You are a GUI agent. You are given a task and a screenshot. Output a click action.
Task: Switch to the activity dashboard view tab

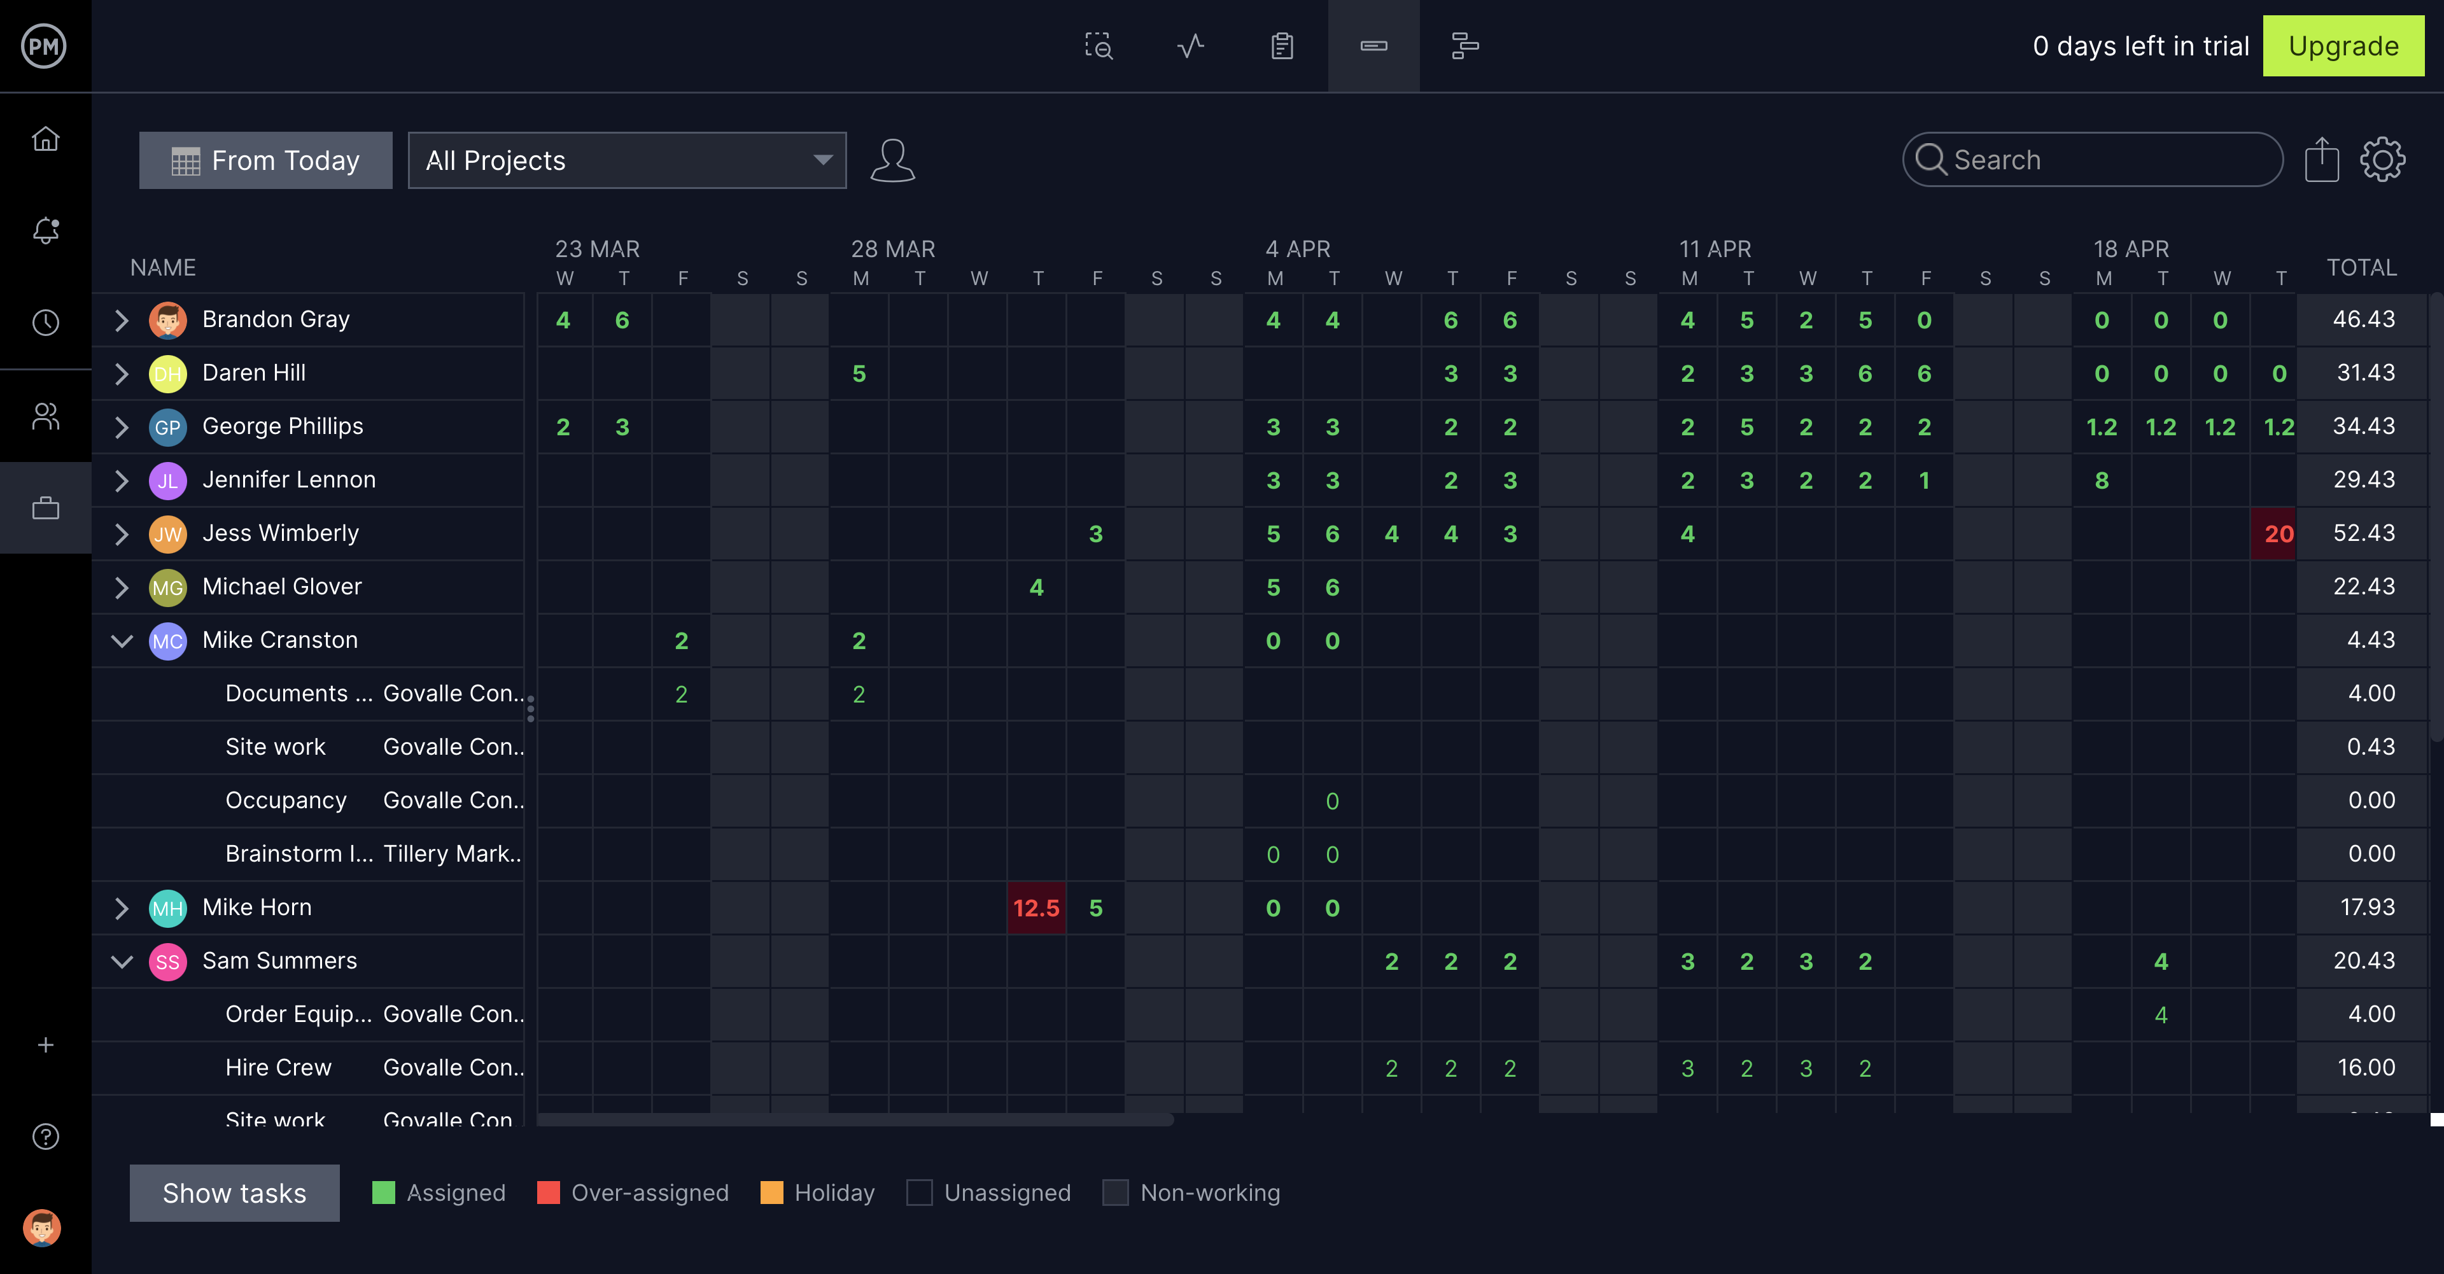pyautogui.click(x=1191, y=46)
